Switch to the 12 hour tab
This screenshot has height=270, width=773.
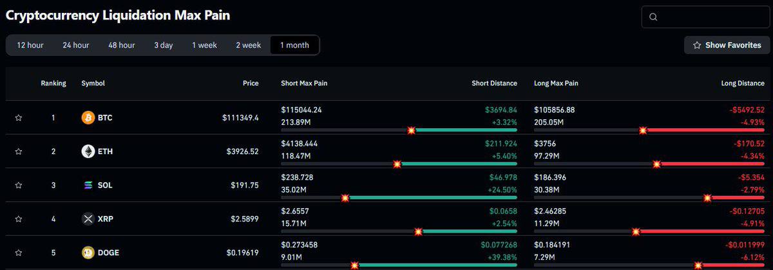pyautogui.click(x=30, y=45)
